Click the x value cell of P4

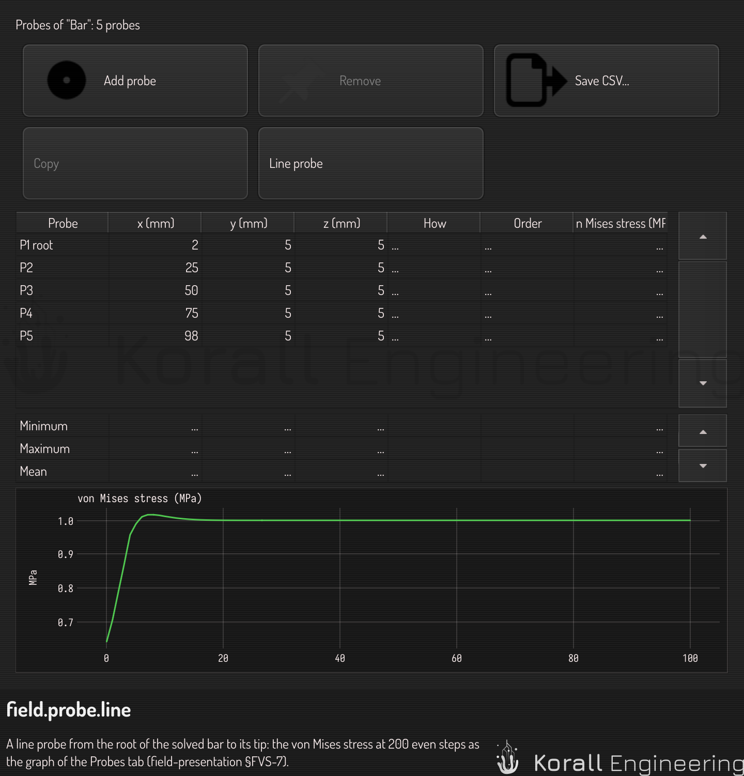coord(155,313)
